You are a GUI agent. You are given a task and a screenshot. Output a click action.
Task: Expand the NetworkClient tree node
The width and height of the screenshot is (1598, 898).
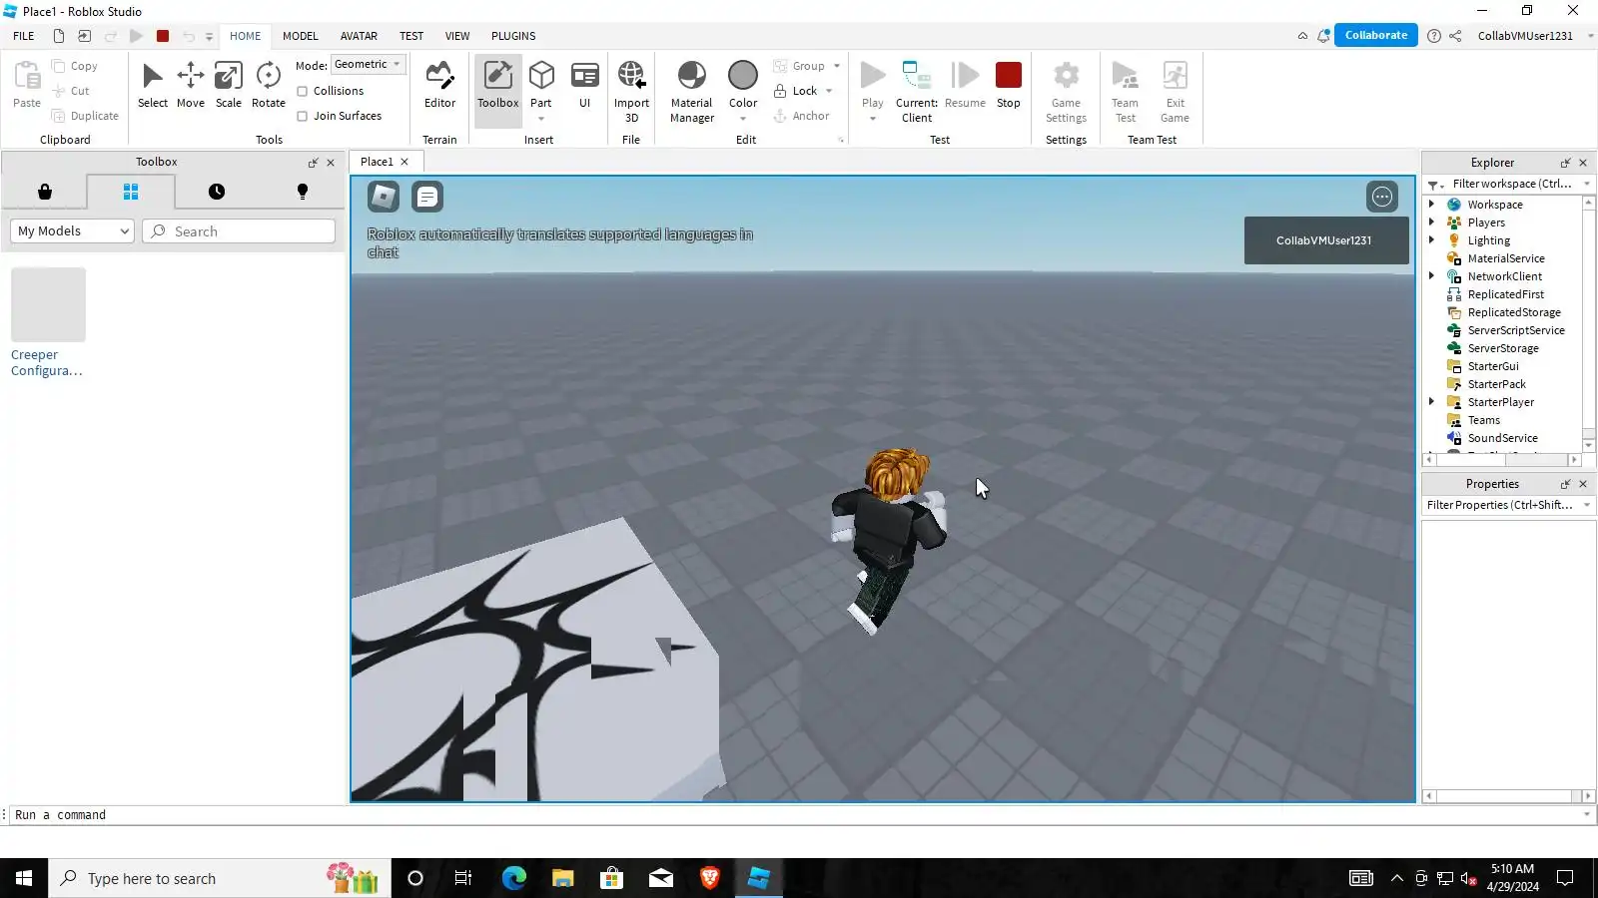tap(1432, 276)
